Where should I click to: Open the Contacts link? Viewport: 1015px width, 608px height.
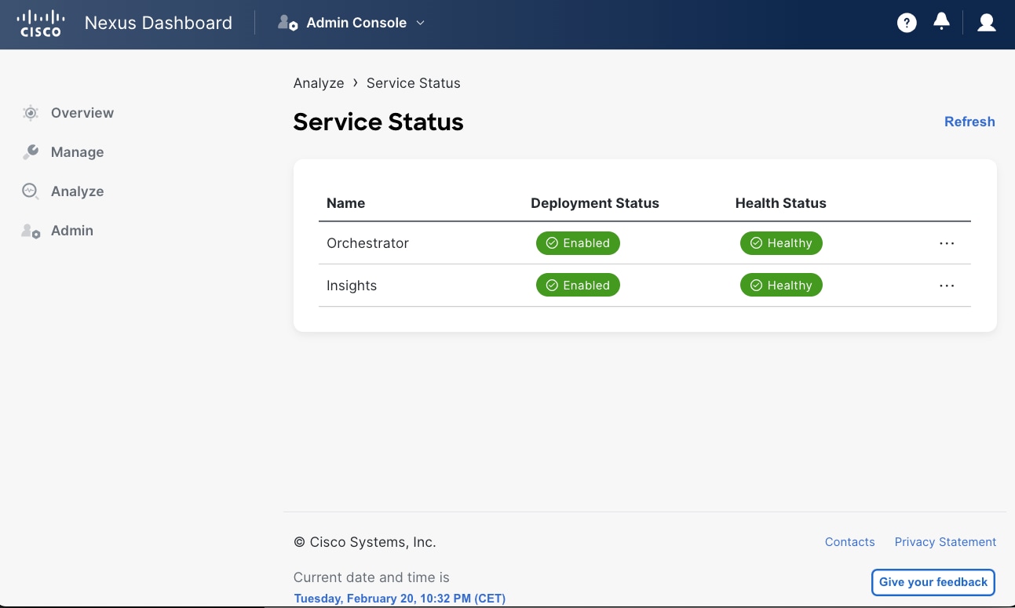[x=849, y=542]
